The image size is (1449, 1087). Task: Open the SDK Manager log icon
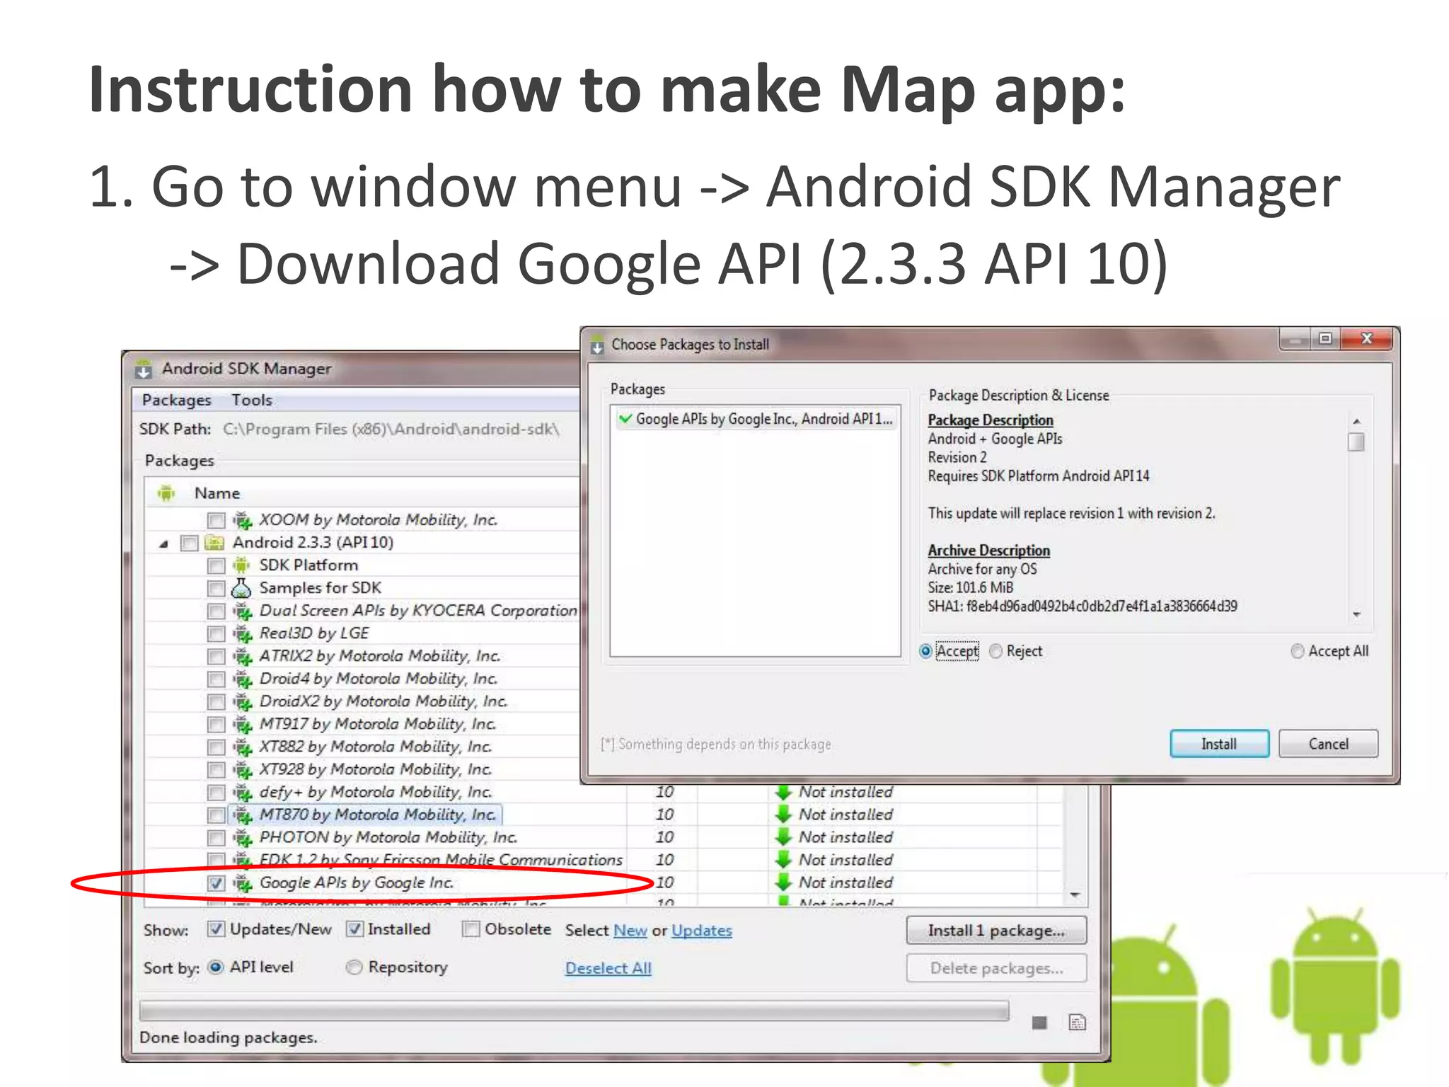click(x=1077, y=1023)
